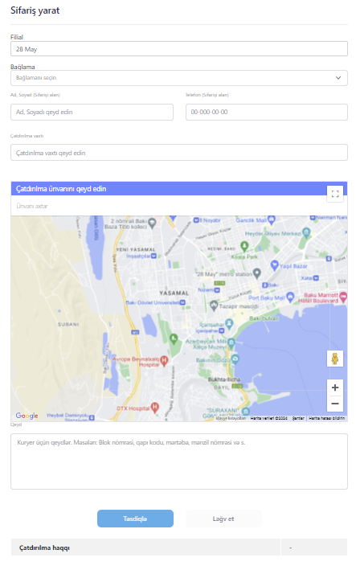Click the Street View pegman icon
Viewport: 356px width, 566px height.
335,359
